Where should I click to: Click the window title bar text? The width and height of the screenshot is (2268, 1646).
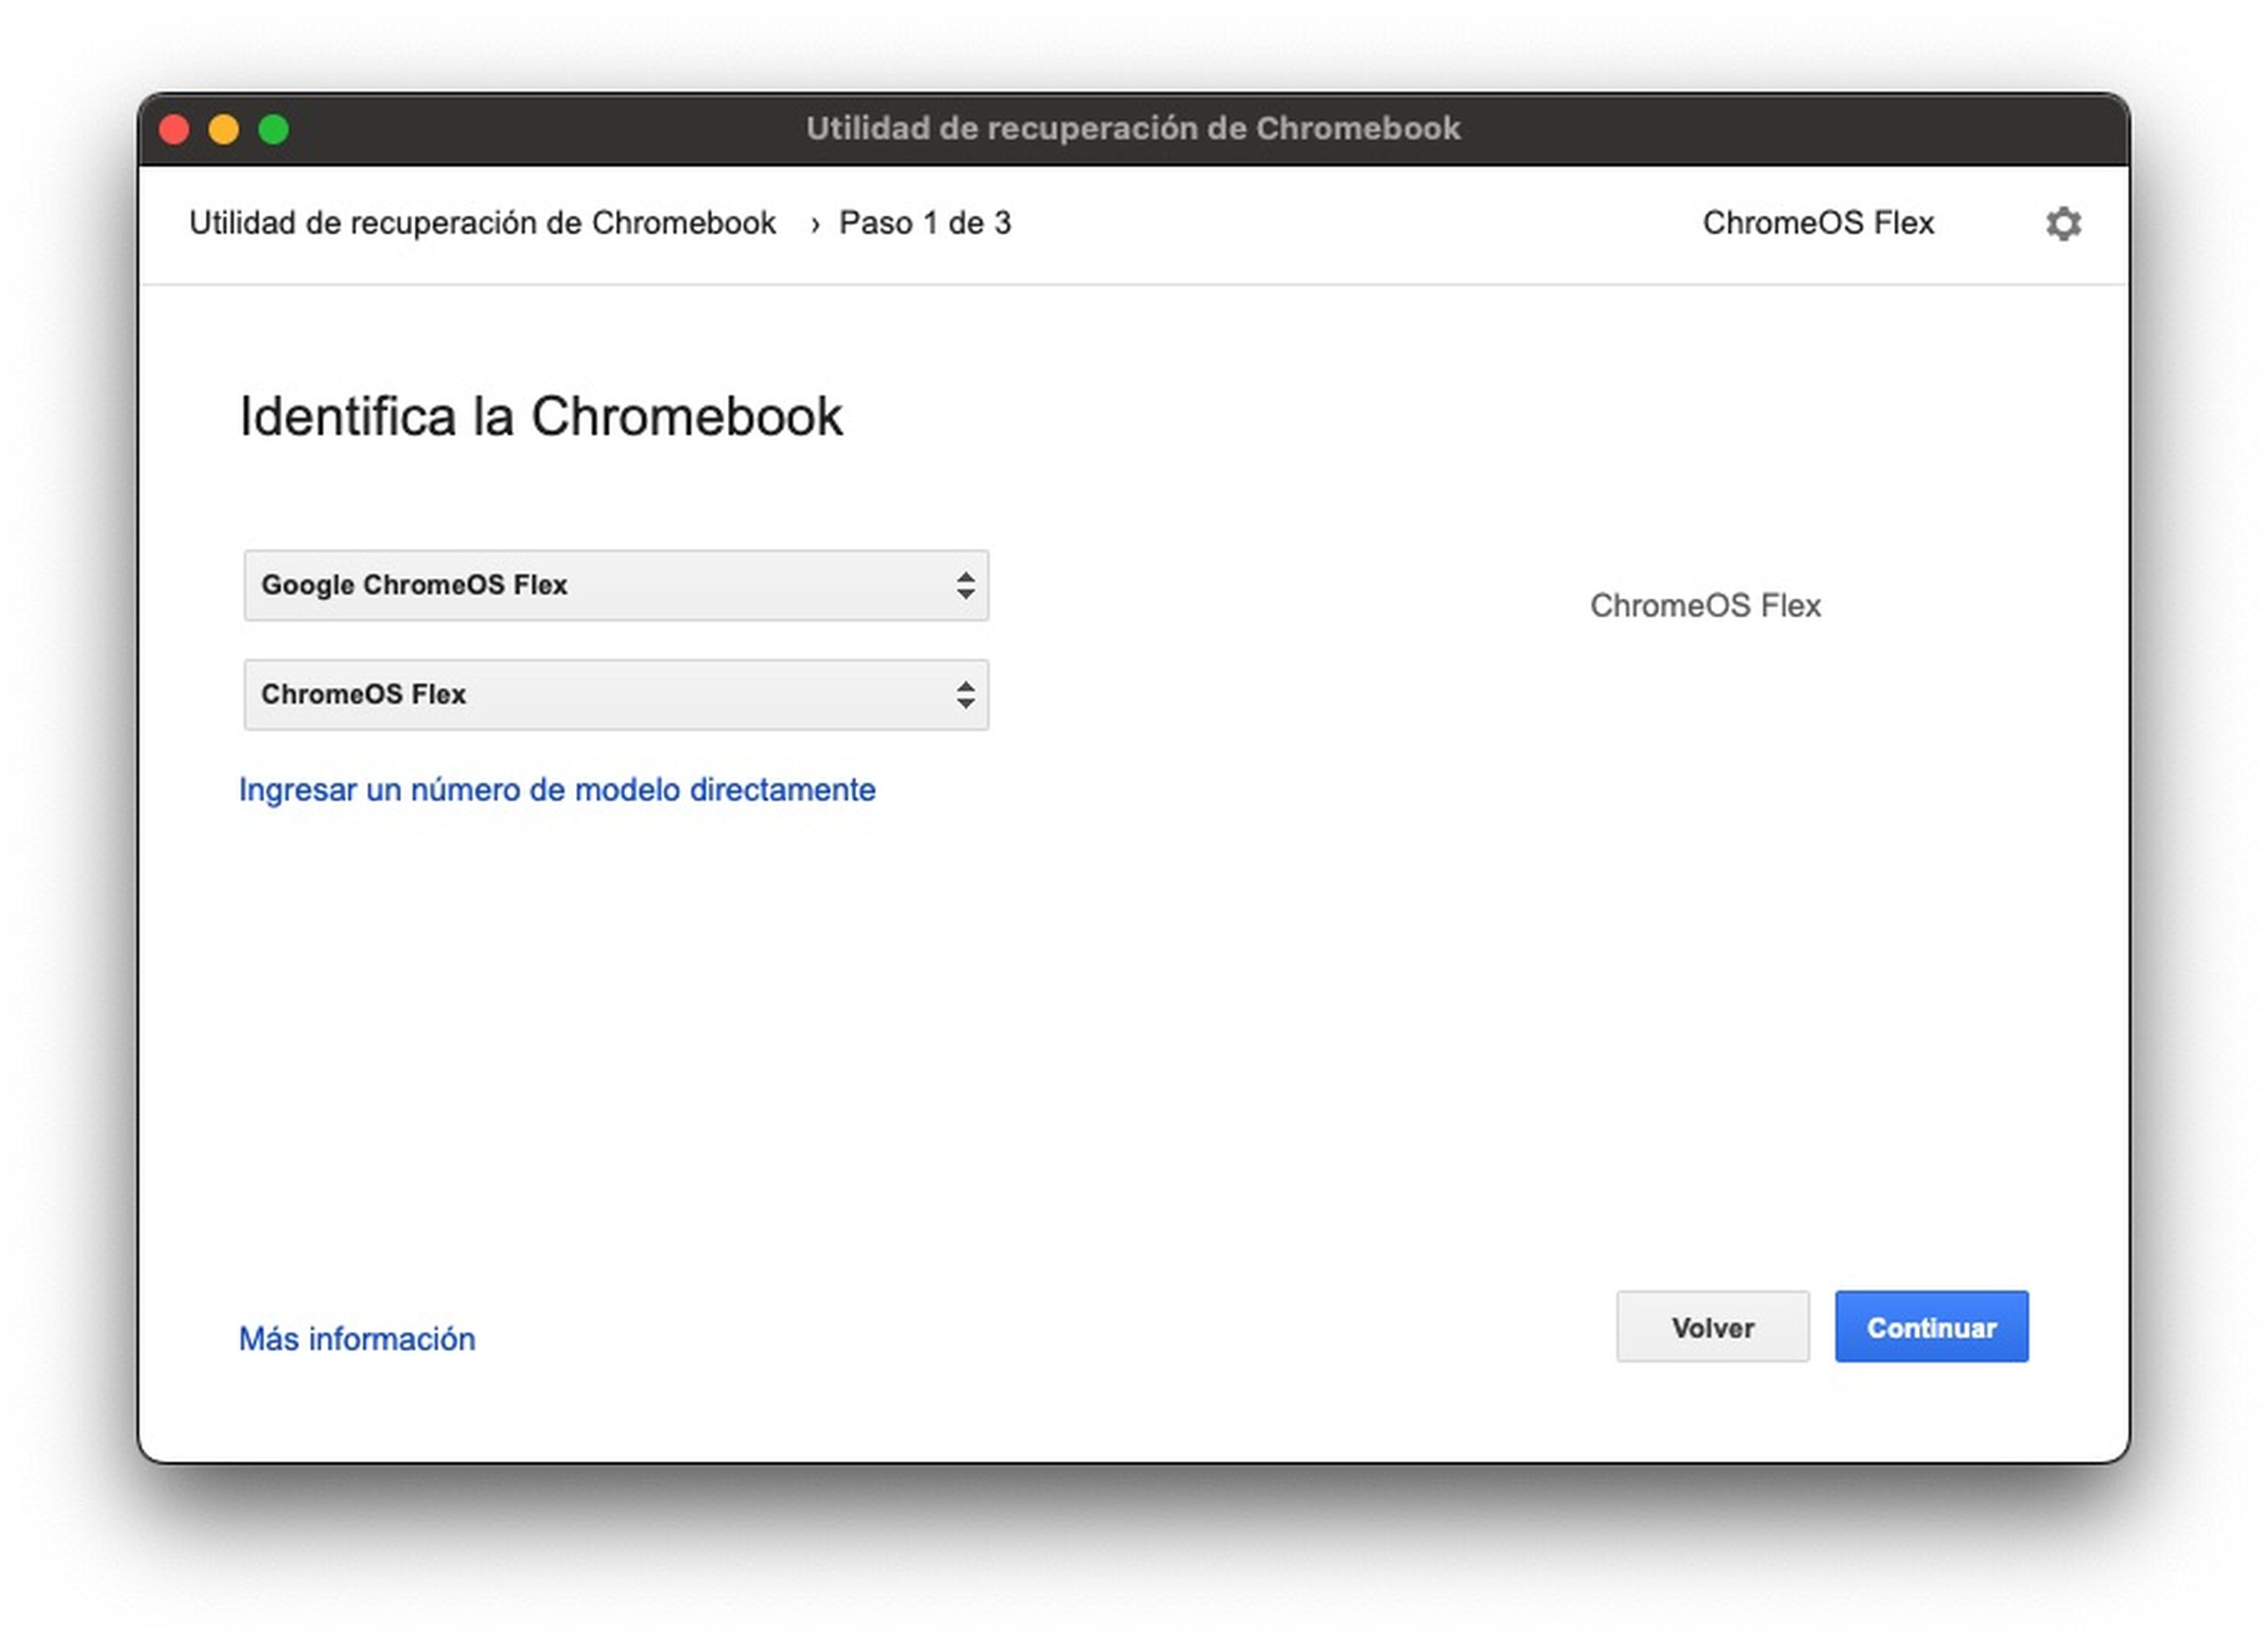pos(1133,129)
